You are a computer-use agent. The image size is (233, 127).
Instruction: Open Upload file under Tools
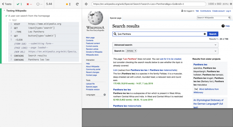click(90, 84)
